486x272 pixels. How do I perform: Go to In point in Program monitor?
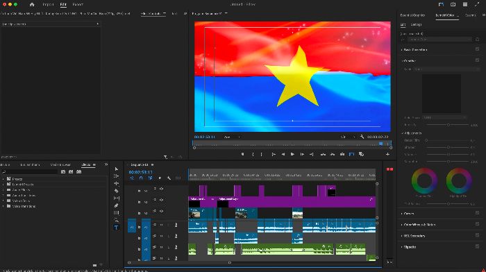[274, 154]
